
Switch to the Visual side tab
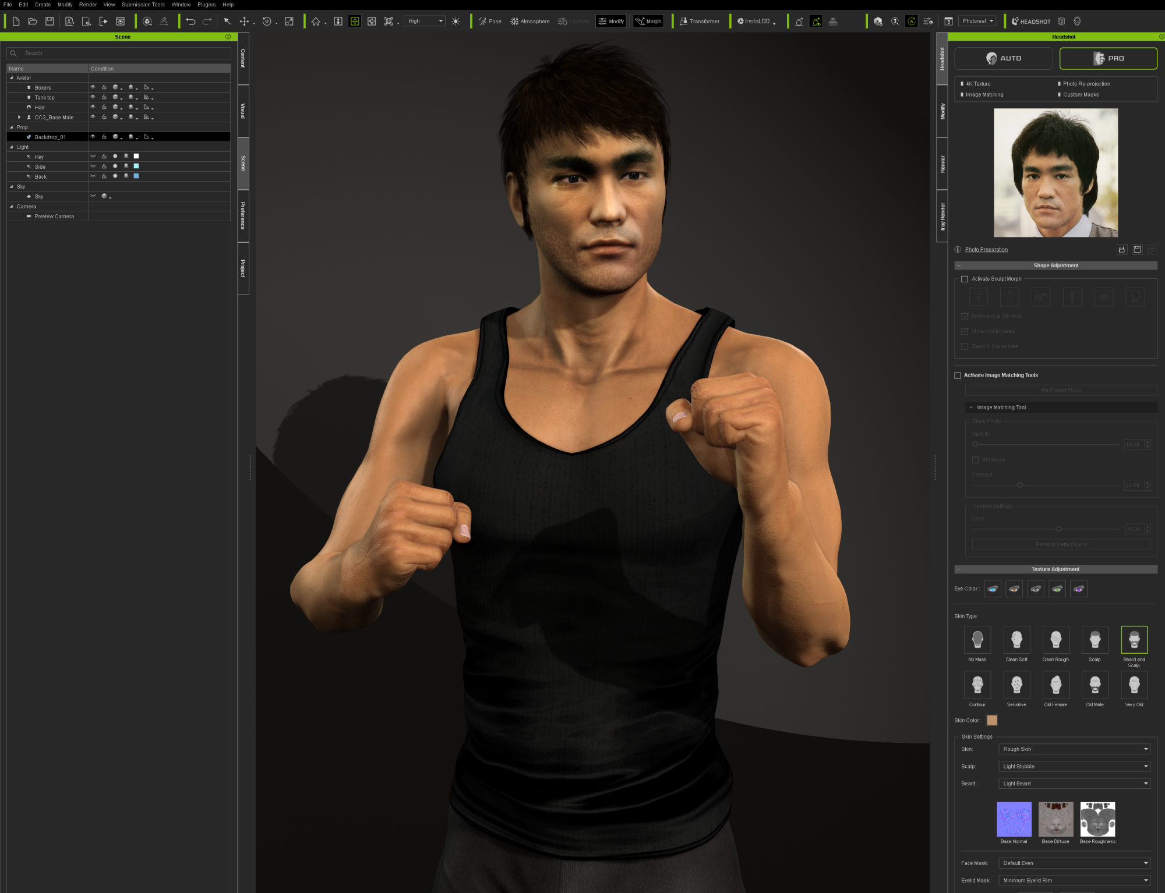coord(243,111)
